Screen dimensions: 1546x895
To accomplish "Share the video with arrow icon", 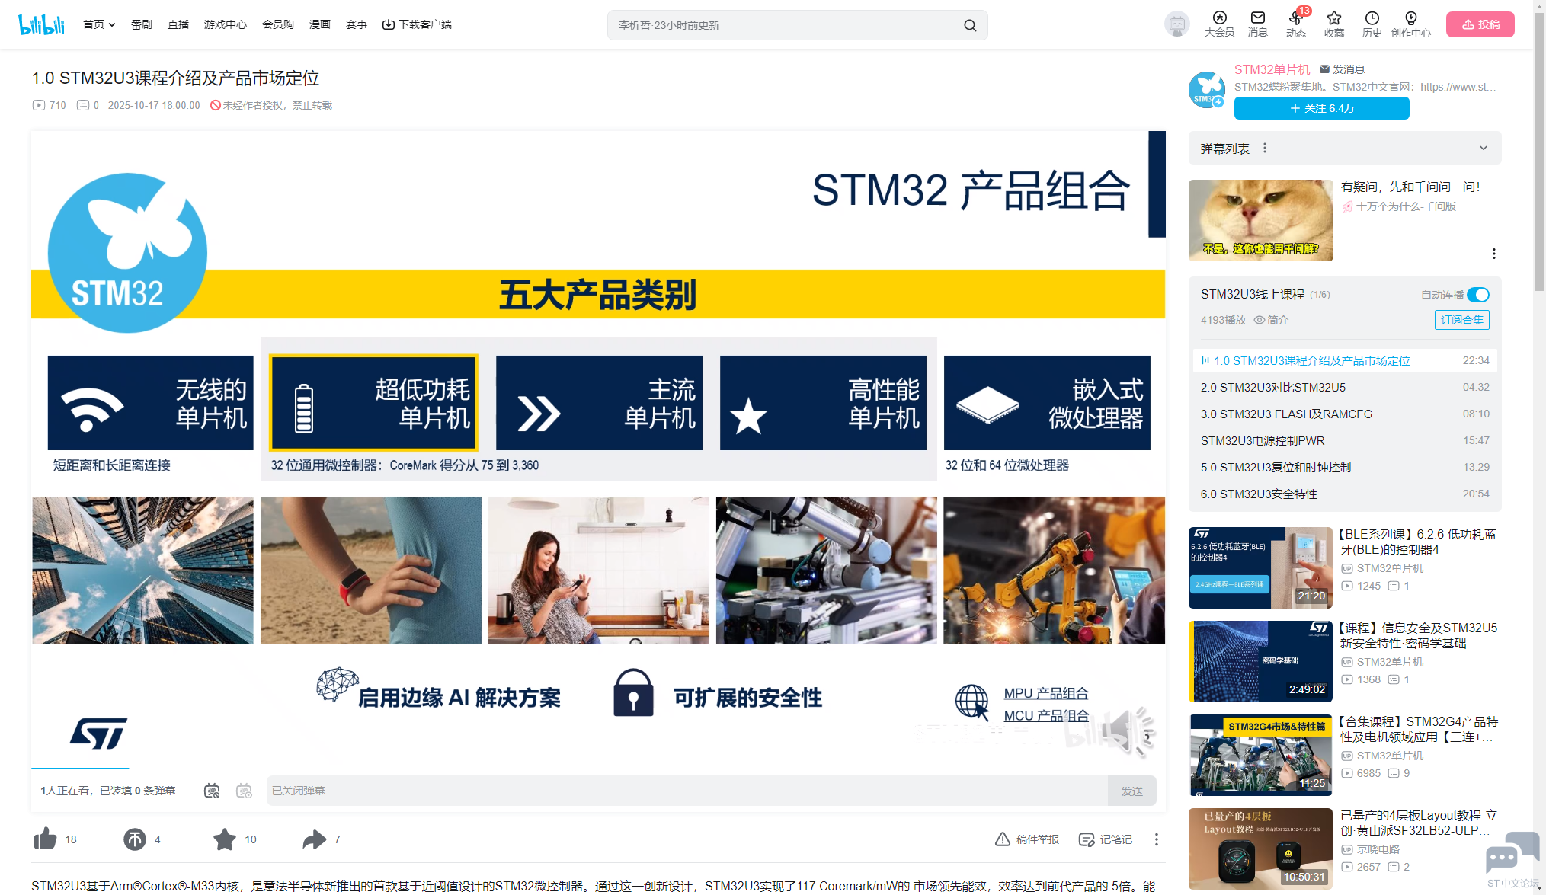I will (314, 839).
